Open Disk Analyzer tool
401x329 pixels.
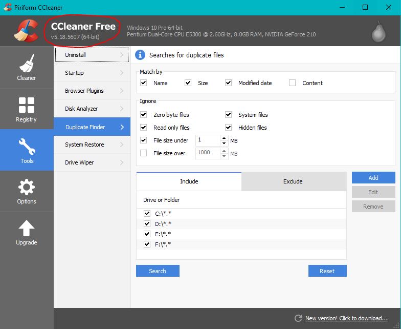tap(92, 109)
